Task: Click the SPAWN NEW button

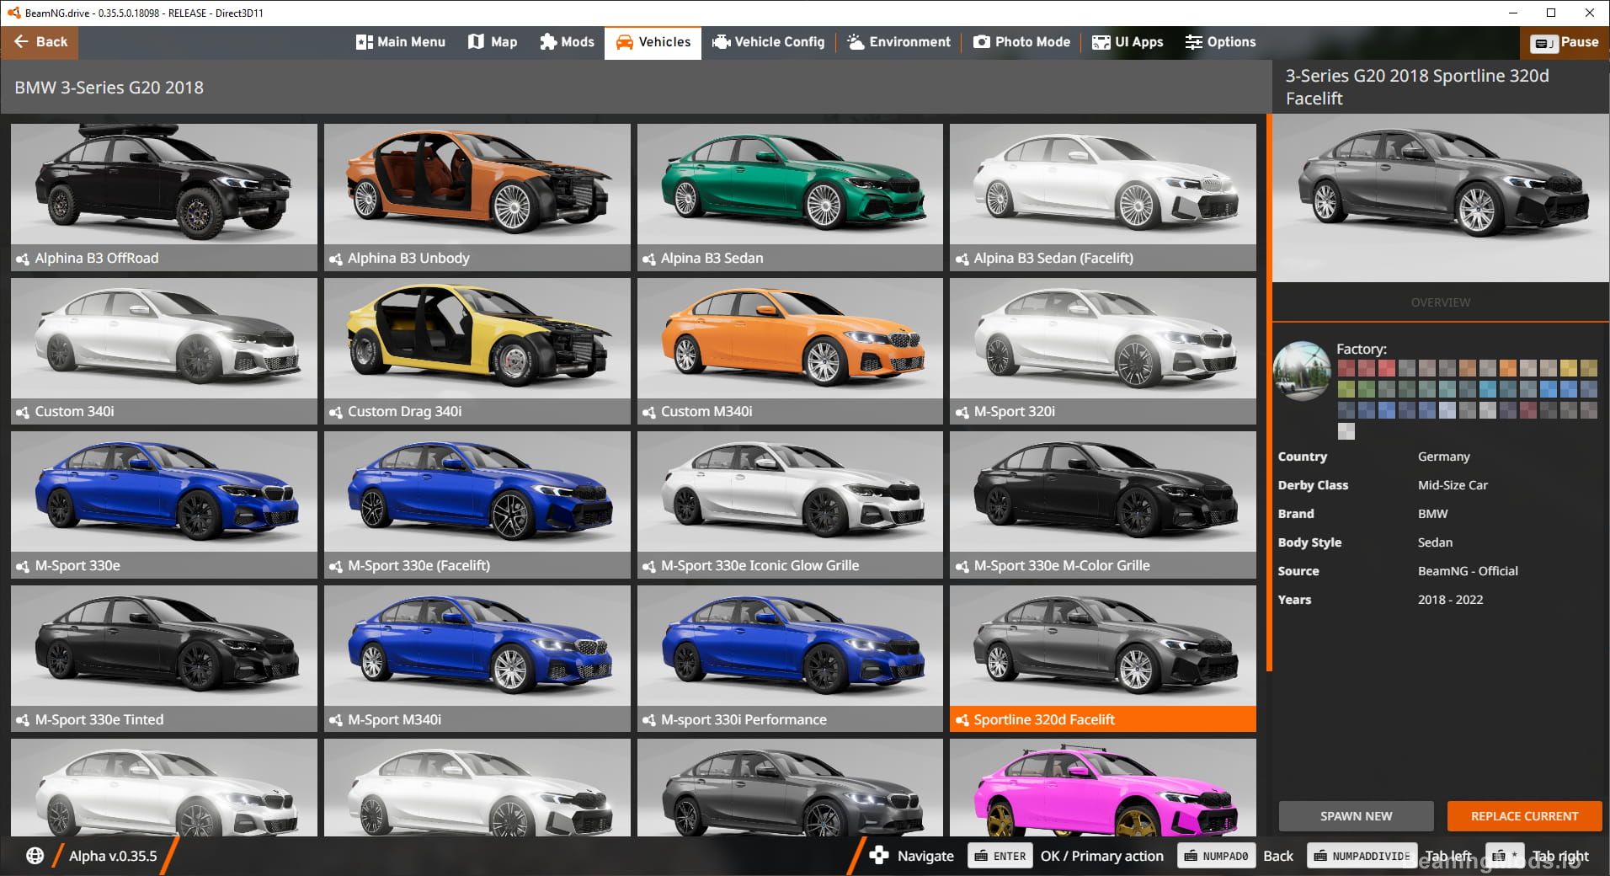Action: point(1356,816)
